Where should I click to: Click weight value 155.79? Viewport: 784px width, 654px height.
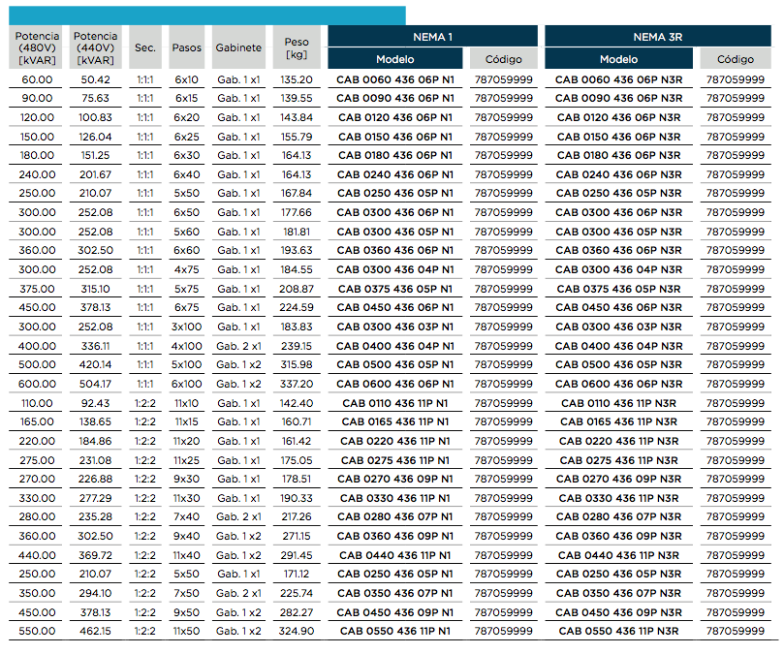point(297,137)
